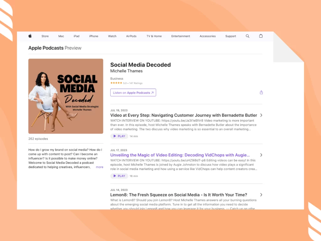The width and height of the screenshot is (321, 241).
Task: Open the Unveiling the Magic of Video Editing episode
Action: 180,155
